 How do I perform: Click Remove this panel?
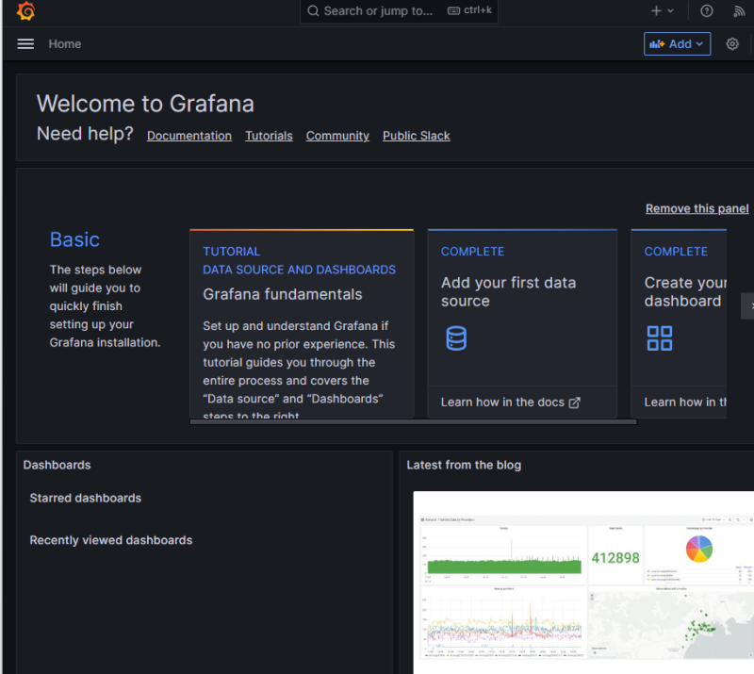697,208
